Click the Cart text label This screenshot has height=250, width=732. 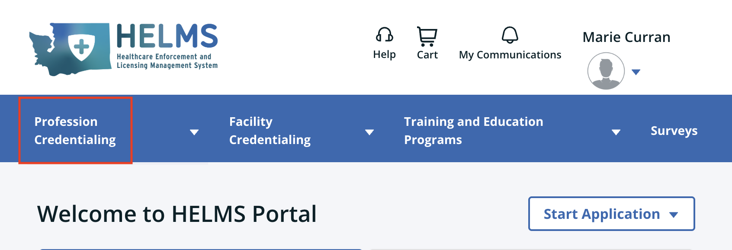point(427,55)
